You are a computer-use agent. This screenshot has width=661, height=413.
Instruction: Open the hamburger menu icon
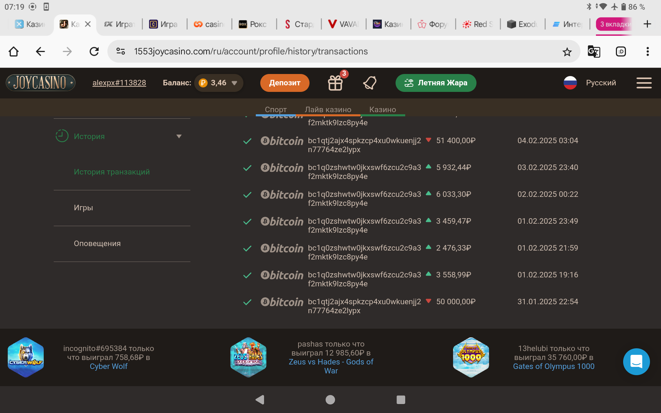(x=644, y=83)
